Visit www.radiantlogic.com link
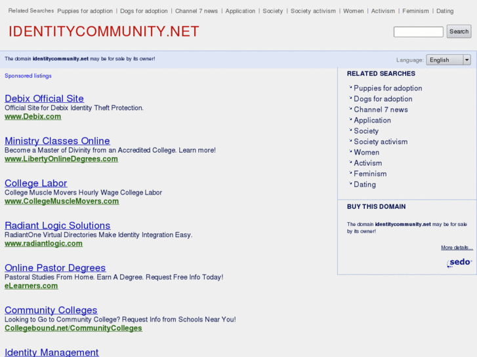Image resolution: width=477 pixels, height=357 pixels. 43,244
